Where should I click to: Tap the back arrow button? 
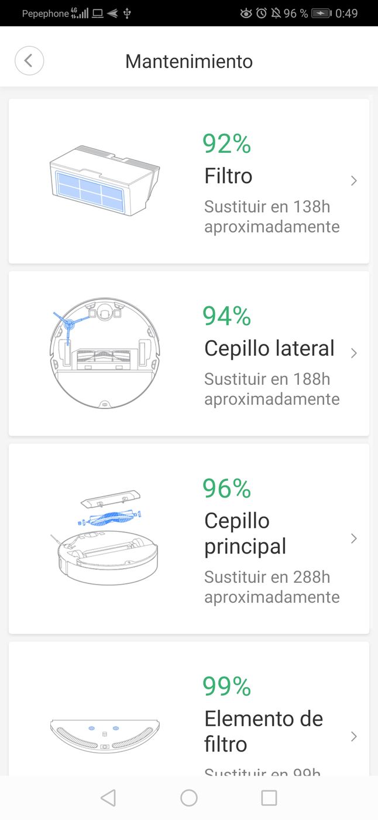tap(29, 61)
